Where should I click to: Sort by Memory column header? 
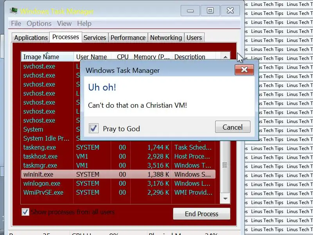click(x=151, y=57)
